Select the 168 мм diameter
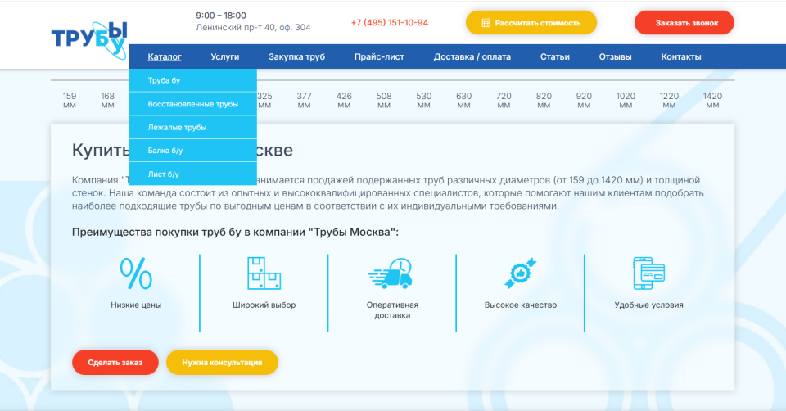Viewport: 786px width, 411px height. [x=108, y=100]
